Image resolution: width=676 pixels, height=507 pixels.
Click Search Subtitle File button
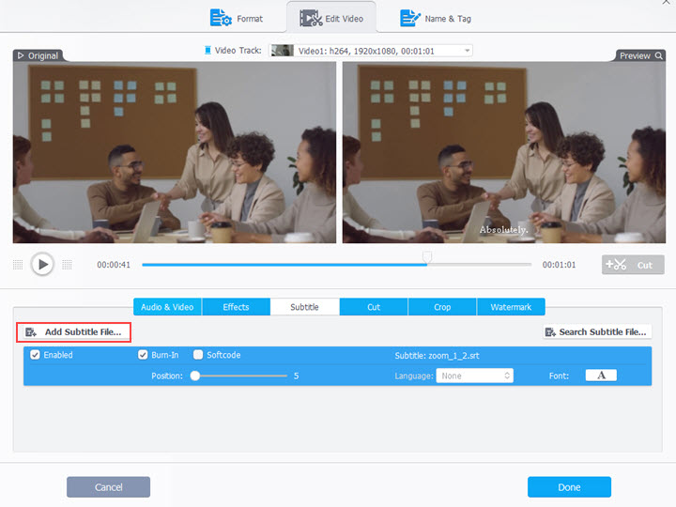tap(597, 332)
